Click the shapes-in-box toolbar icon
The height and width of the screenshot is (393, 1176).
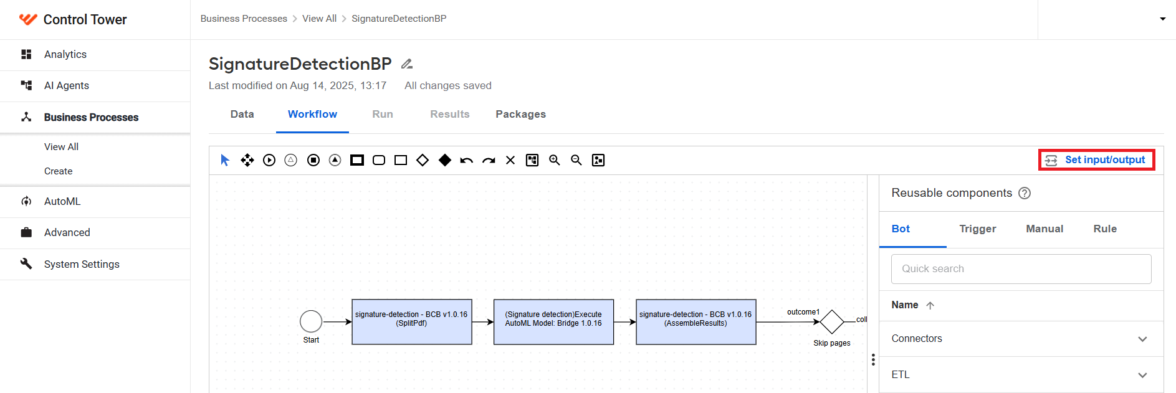[x=598, y=160]
